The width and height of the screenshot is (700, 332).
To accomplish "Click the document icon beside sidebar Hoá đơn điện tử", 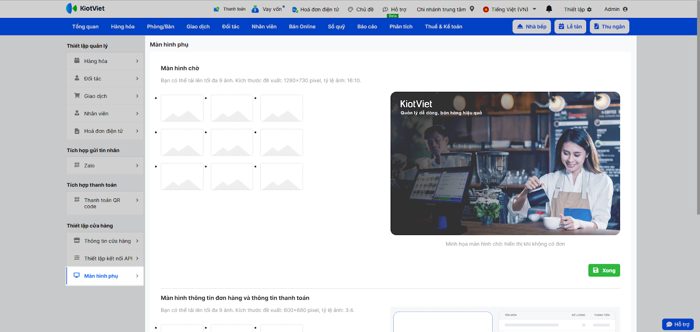I will 77,131.
